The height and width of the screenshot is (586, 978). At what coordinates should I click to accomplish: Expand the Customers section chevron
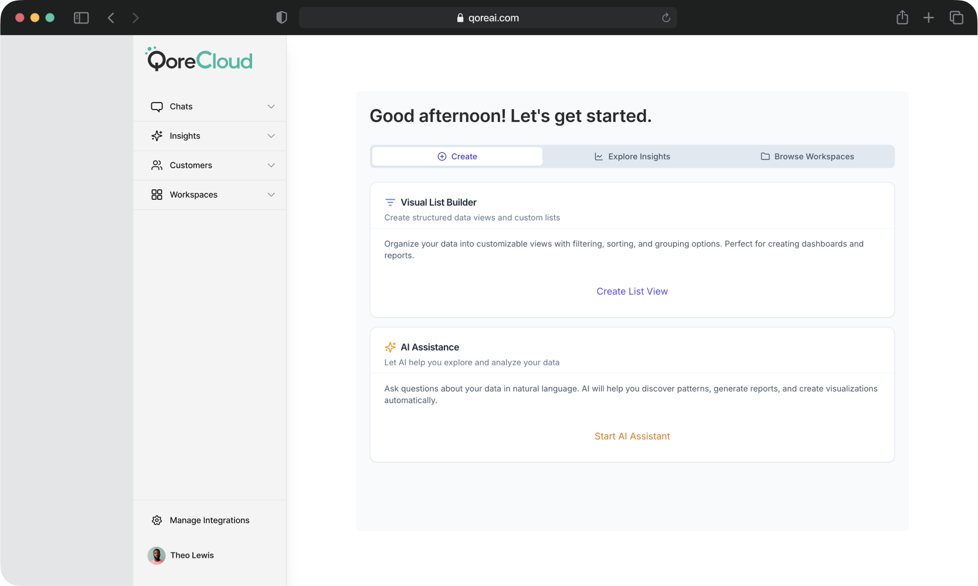pyautogui.click(x=271, y=165)
